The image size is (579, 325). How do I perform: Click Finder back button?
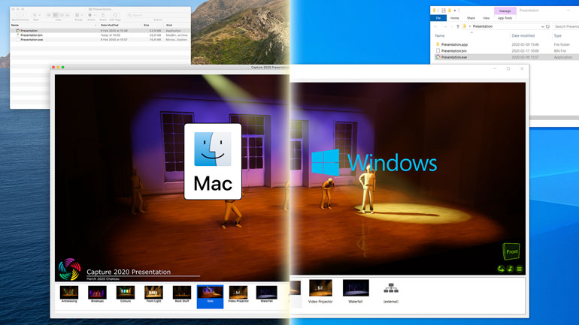click(x=17, y=15)
